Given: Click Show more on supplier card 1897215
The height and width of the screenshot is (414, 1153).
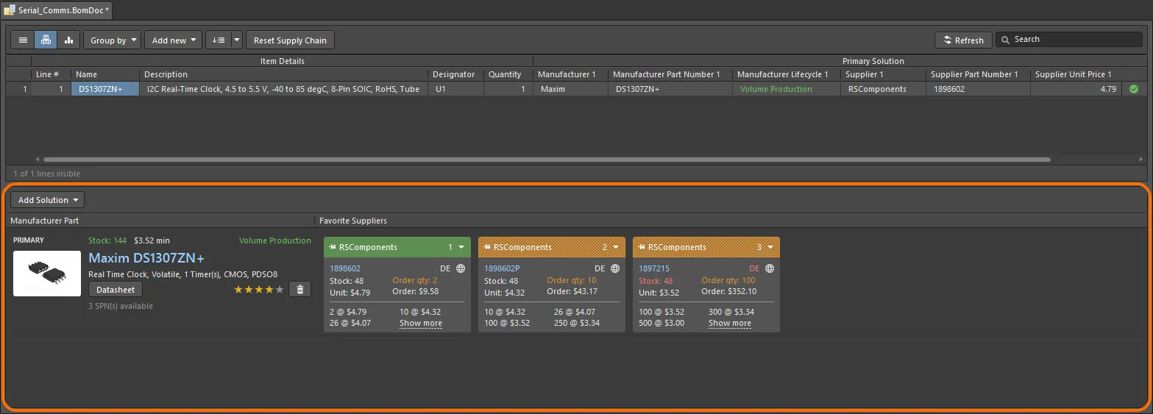Looking at the screenshot, I should (730, 323).
